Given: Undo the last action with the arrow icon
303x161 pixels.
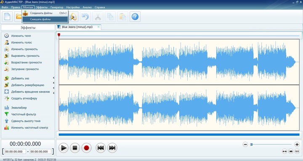Looking at the screenshot, I should point(85,17).
